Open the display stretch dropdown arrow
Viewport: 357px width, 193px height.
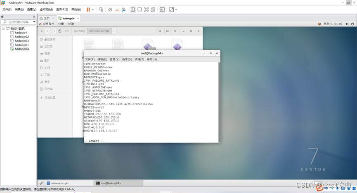pyautogui.click(x=176, y=9)
